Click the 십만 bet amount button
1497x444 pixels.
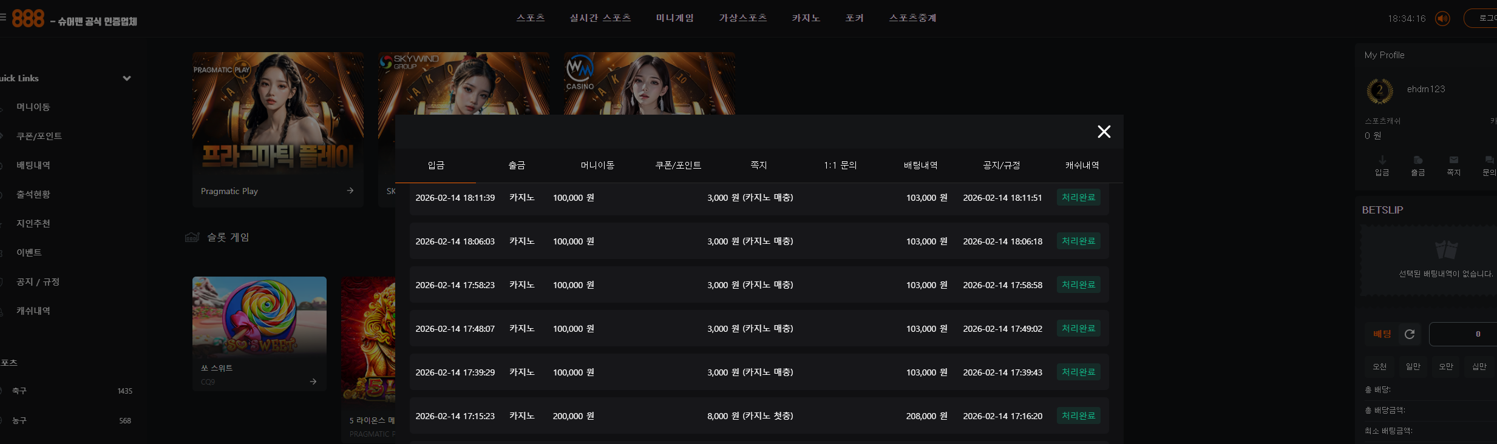1479,366
